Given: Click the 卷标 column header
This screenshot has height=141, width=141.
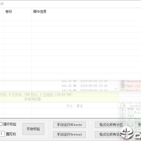Looking at the screenshot, I should click(x=18, y=12).
